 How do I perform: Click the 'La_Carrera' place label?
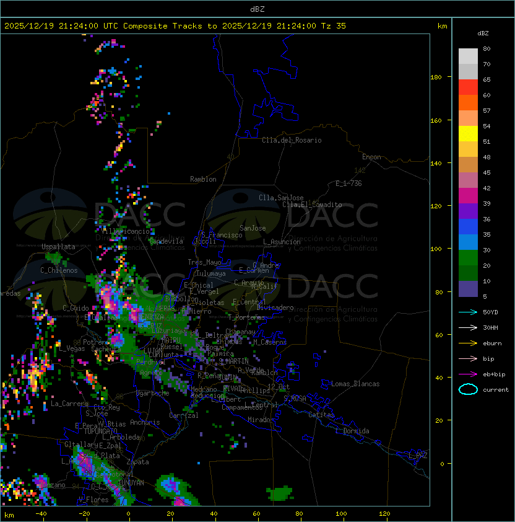[69, 404]
